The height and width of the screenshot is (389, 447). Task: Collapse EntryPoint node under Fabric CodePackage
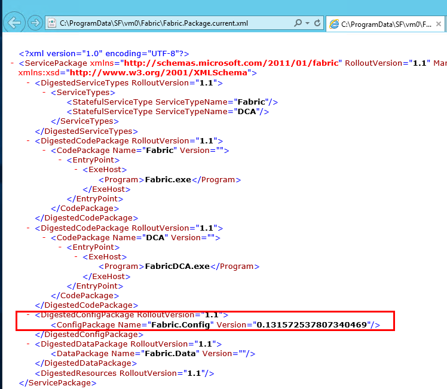pos(60,160)
